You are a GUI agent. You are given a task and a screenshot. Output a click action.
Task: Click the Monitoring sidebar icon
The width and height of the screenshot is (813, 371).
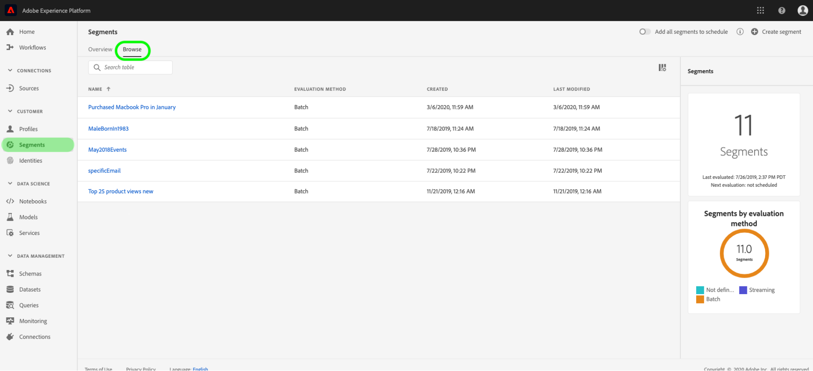click(10, 321)
